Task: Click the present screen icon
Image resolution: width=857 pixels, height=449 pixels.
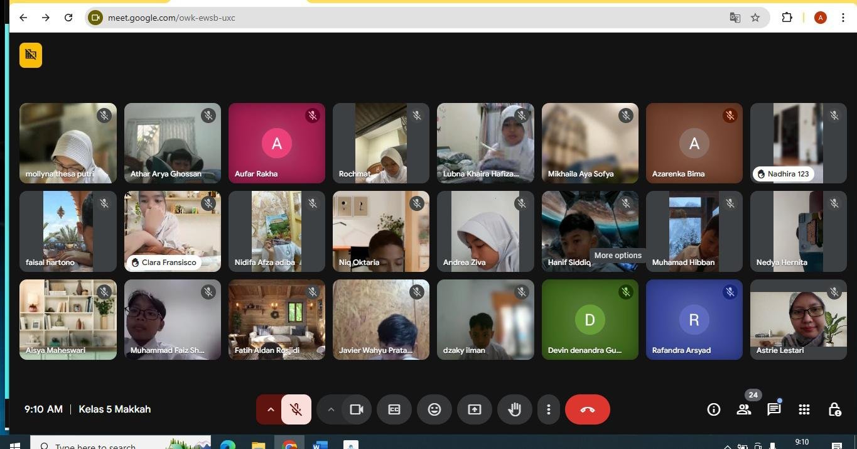Action: click(474, 409)
